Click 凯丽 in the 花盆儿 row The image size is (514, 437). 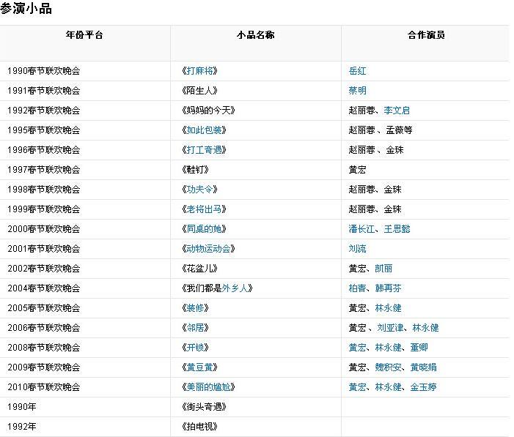tap(383, 269)
